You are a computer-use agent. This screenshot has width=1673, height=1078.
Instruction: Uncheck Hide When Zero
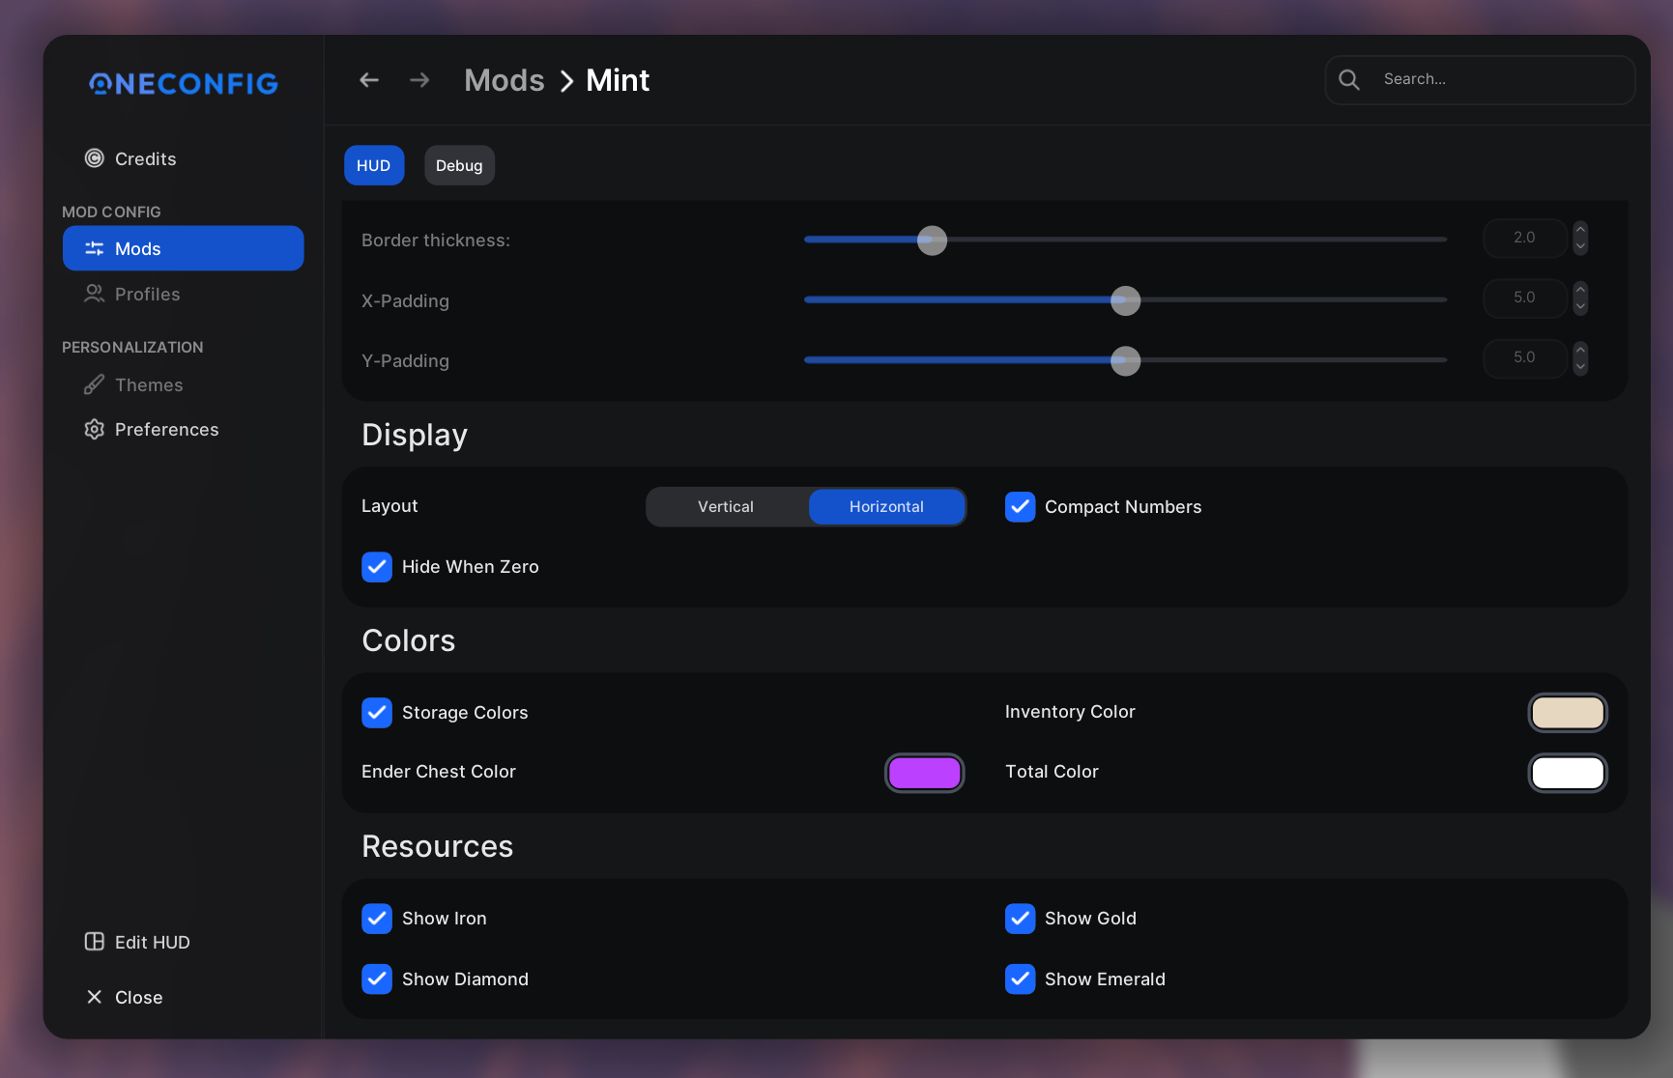pyautogui.click(x=377, y=567)
